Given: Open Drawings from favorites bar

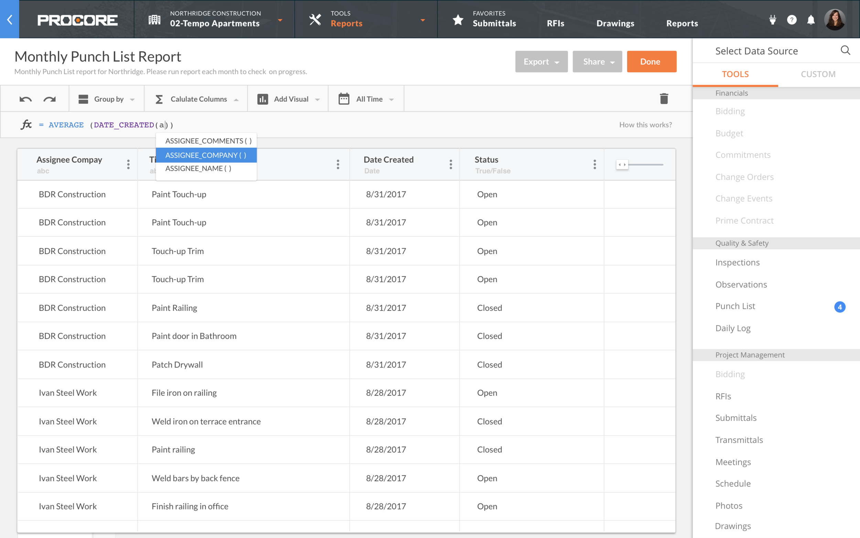Looking at the screenshot, I should pos(615,23).
